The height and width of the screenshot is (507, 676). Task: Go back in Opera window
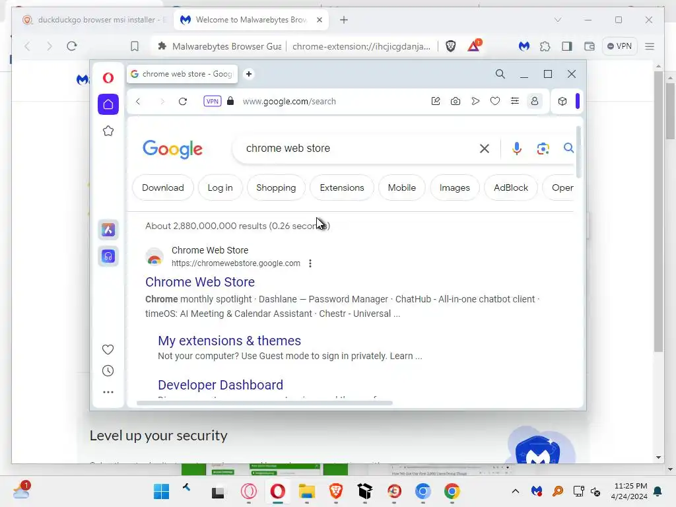138,101
